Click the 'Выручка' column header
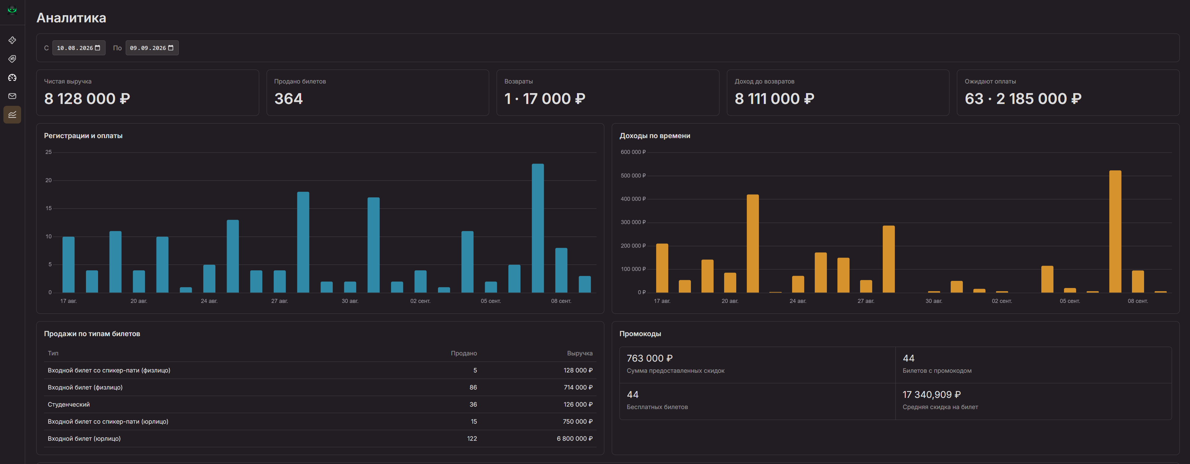1190x464 pixels. tap(580, 353)
